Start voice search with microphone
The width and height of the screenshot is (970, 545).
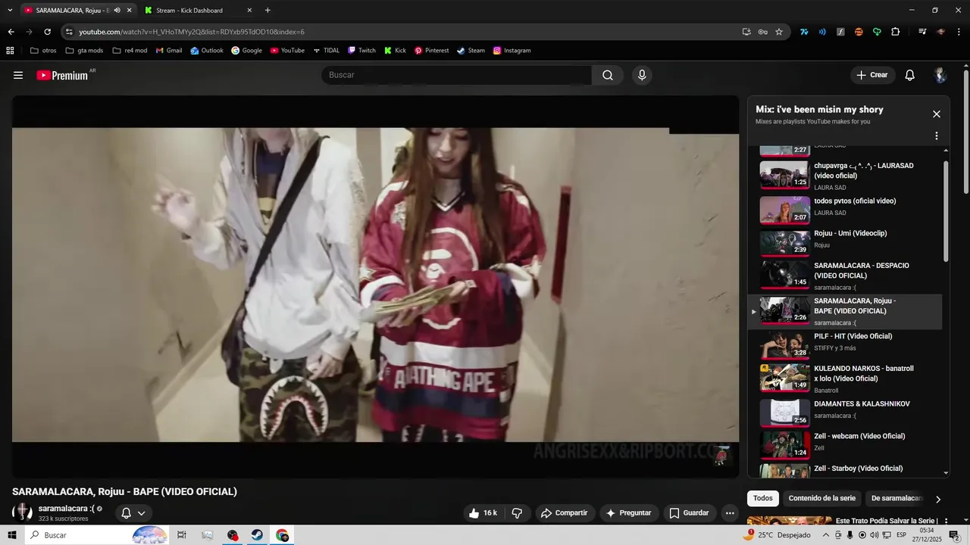pyautogui.click(x=642, y=75)
